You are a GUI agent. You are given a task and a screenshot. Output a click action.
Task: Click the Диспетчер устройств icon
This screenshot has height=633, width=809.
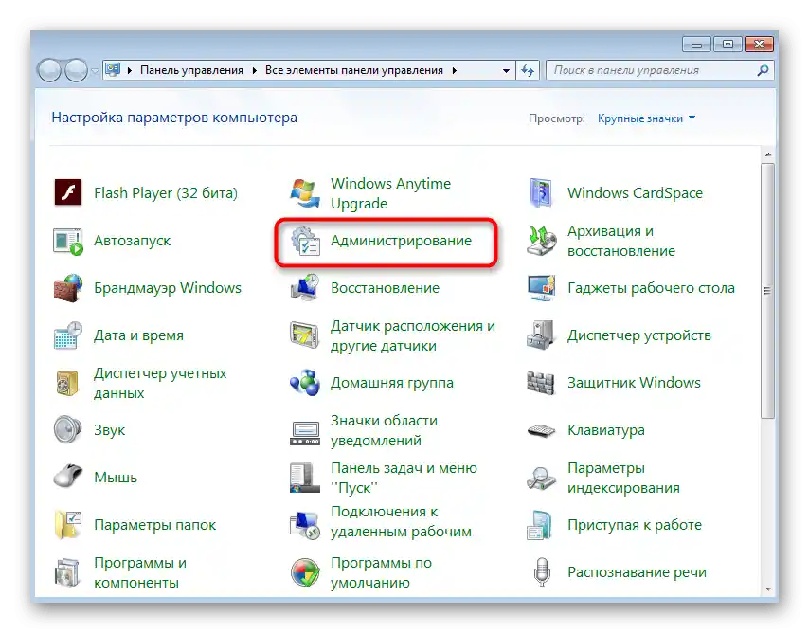point(541,335)
